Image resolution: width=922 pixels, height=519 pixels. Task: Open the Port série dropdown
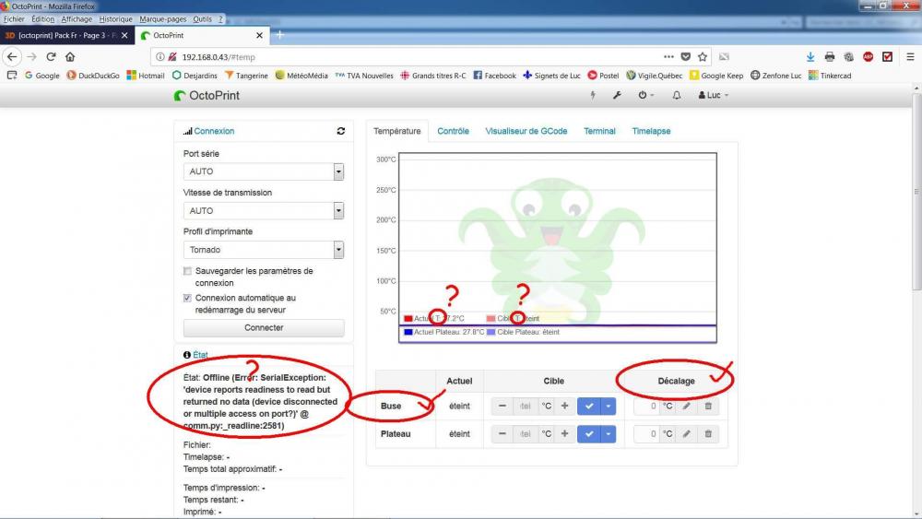tap(264, 171)
